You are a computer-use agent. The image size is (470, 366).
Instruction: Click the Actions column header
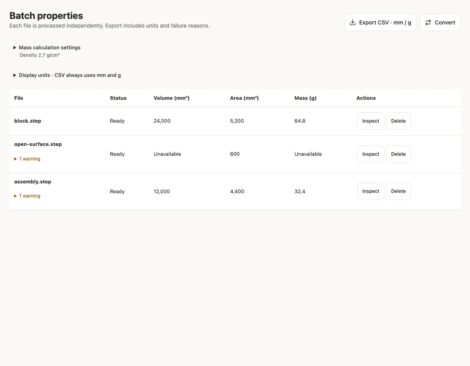[x=366, y=98]
